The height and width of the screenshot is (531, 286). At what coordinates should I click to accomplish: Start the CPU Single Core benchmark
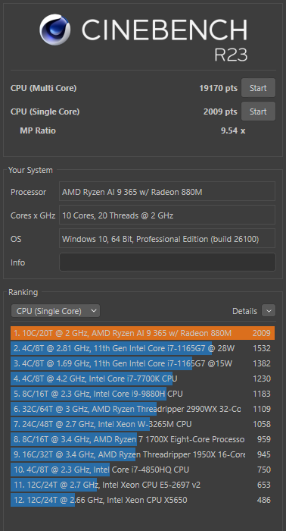258,112
